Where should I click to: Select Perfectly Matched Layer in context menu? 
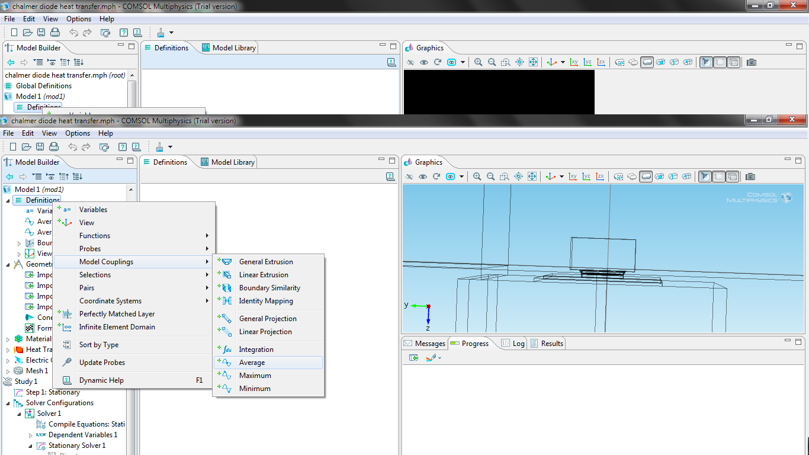(x=134, y=314)
